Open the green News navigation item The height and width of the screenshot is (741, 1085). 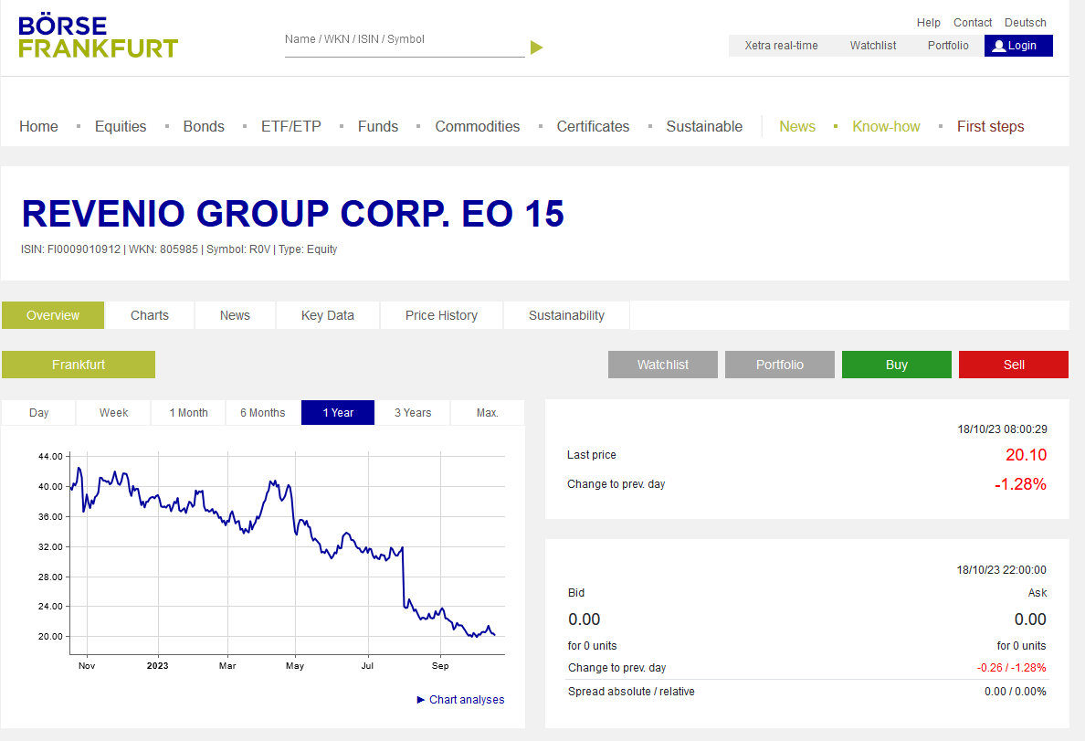point(797,127)
